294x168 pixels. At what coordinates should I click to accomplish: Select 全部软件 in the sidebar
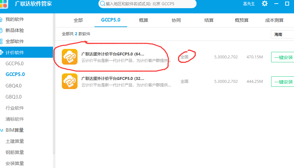(x=15, y=41)
